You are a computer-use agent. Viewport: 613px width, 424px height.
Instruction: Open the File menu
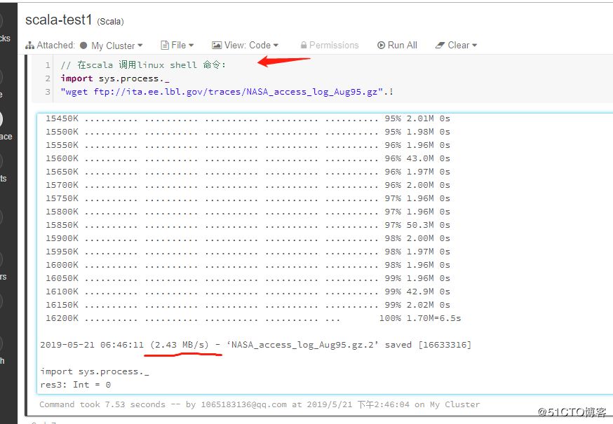pyautogui.click(x=177, y=46)
